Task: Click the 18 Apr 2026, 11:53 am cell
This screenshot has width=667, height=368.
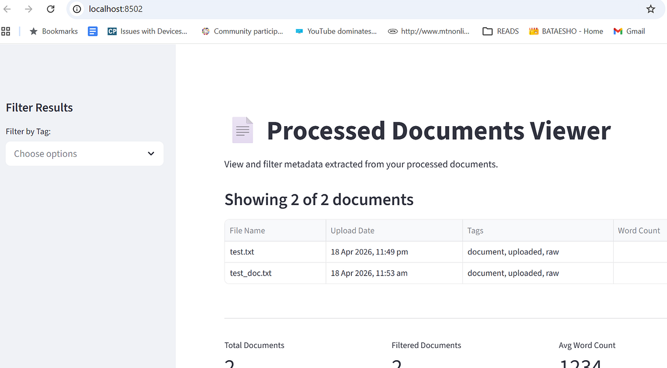Action: pos(394,273)
